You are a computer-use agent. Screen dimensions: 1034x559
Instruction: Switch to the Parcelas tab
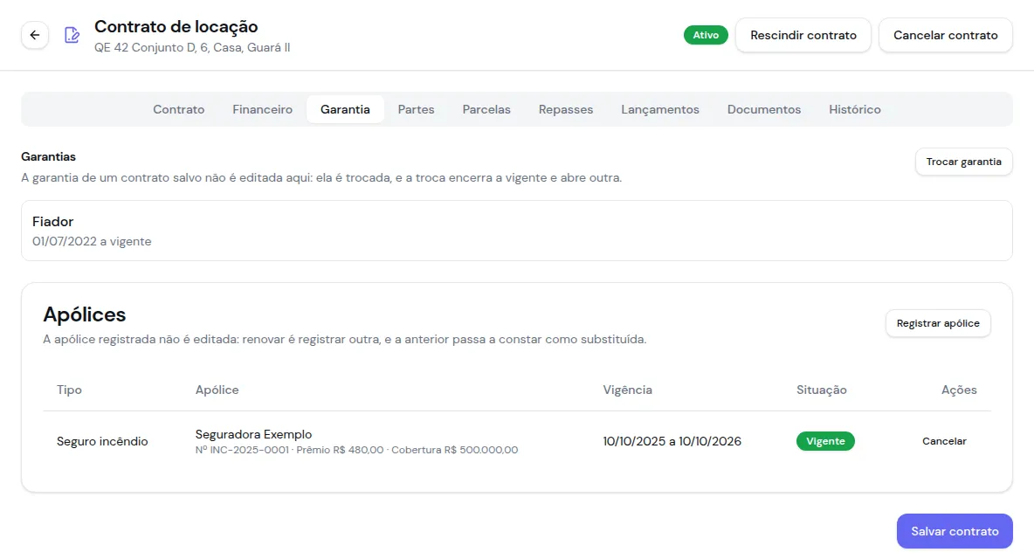486,109
